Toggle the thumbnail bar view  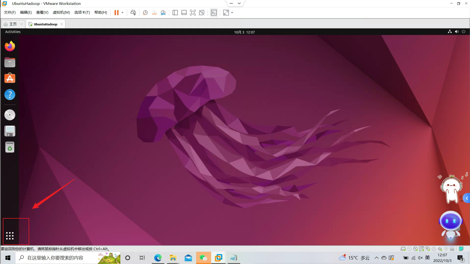click(x=184, y=13)
